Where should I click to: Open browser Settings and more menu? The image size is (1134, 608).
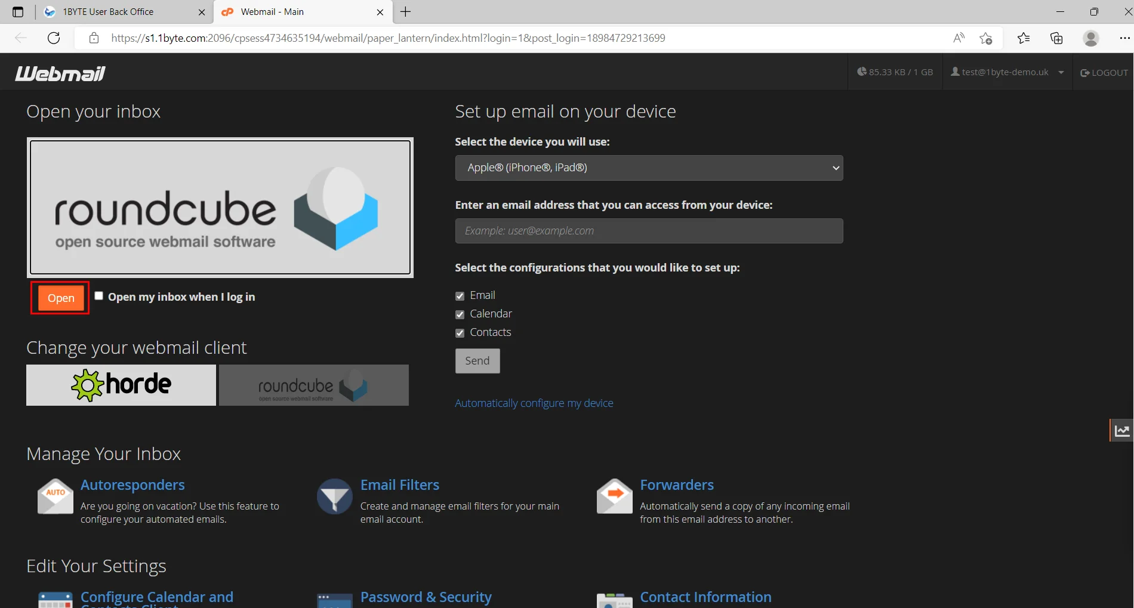1124,38
